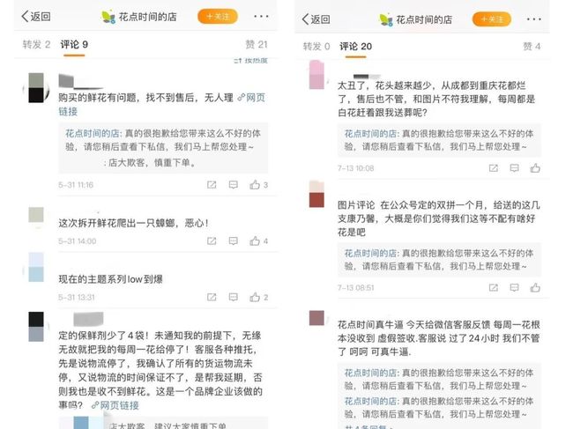Repost the 'low到爆' comment via share icon
The image size is (573, 429).
click(212, 297)
